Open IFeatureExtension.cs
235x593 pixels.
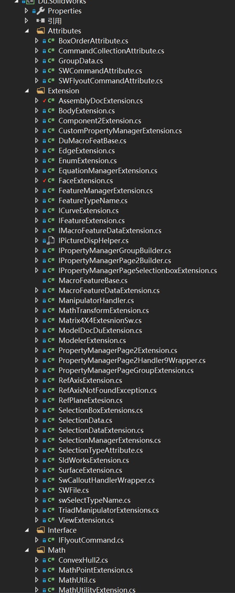click(x=91, y=220)
